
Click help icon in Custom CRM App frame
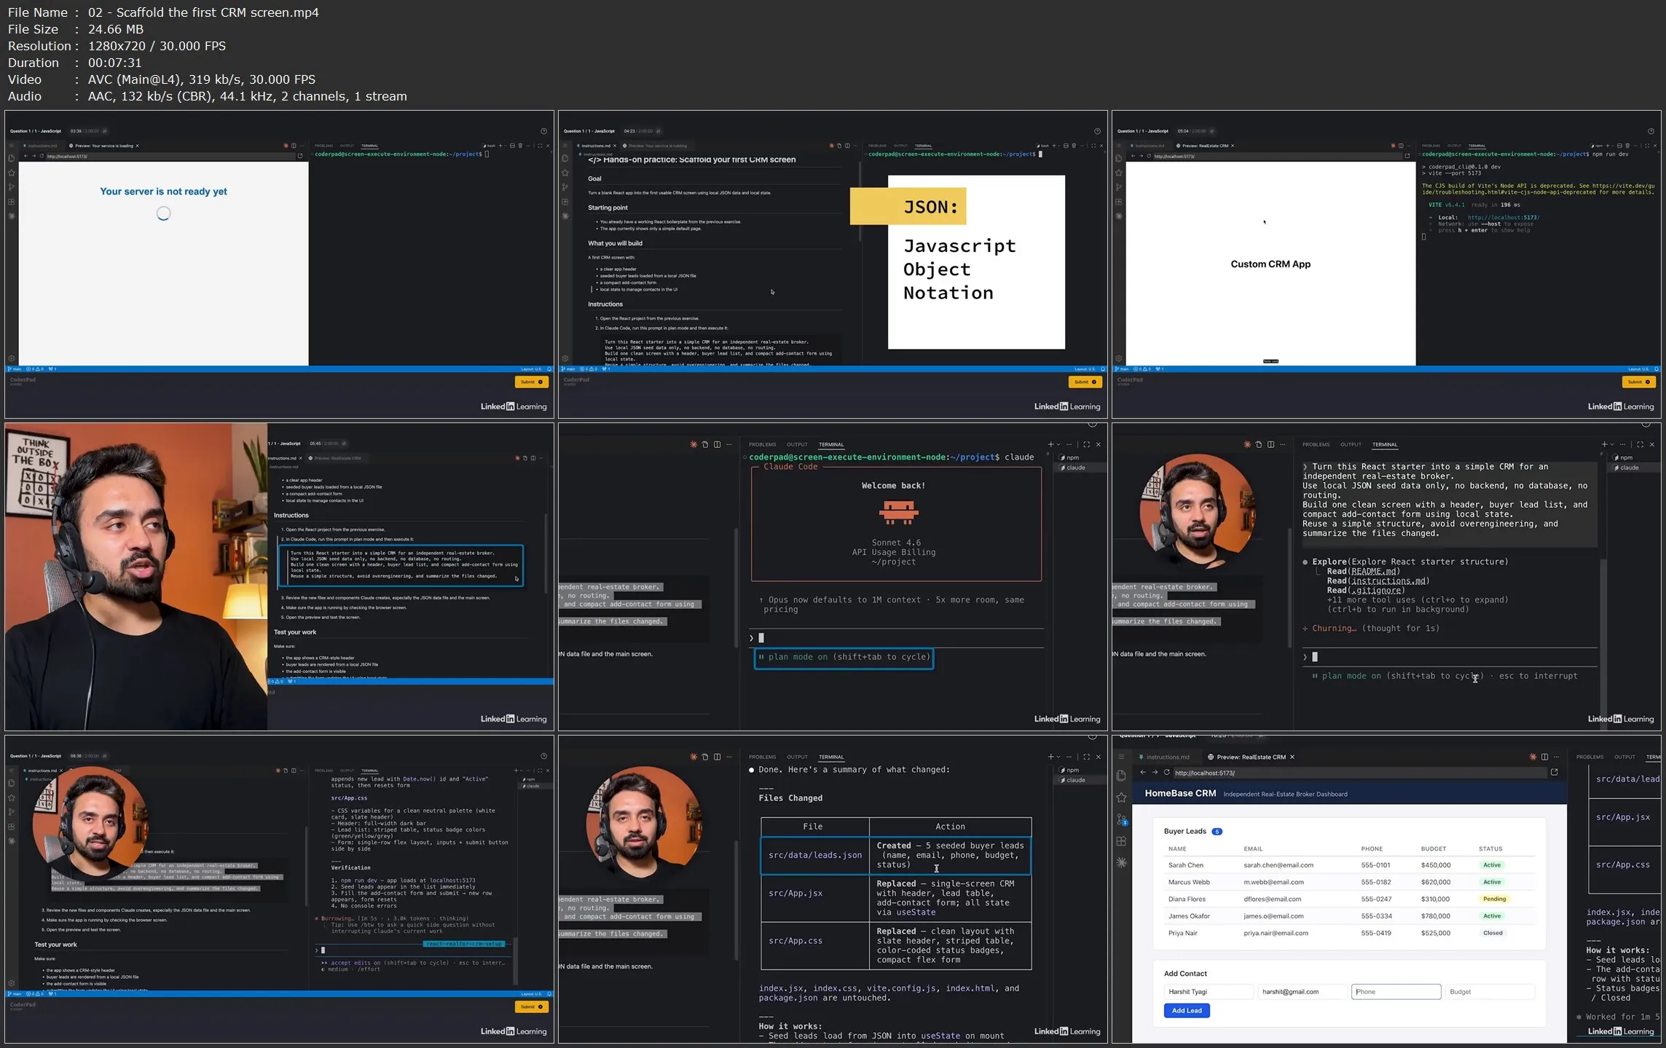coord(1651,131)
